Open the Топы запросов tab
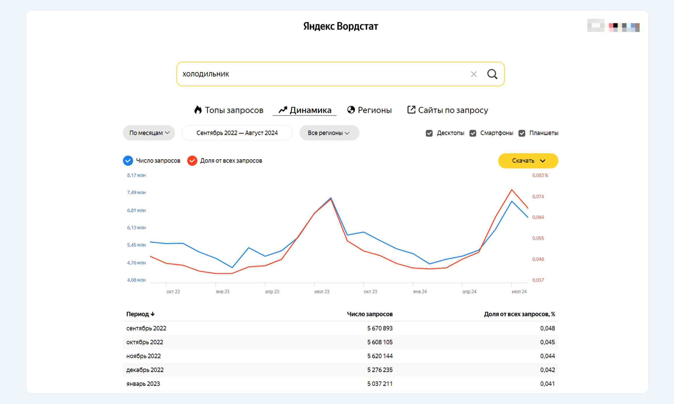Viewport: 674px width, 404px height. [x=229, y=110]
